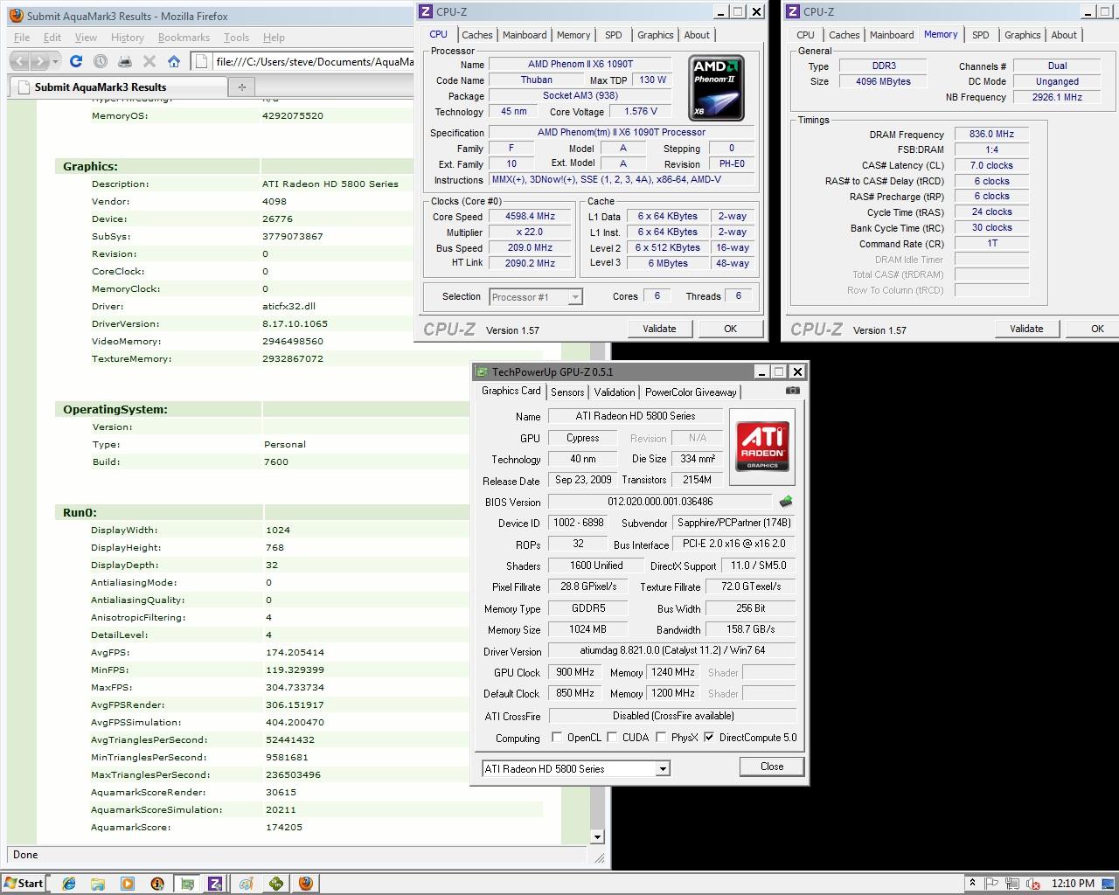Uncheck the DirectCompute 5.0 checkbox
This screenshot has height=895, width=1119.
708,738
